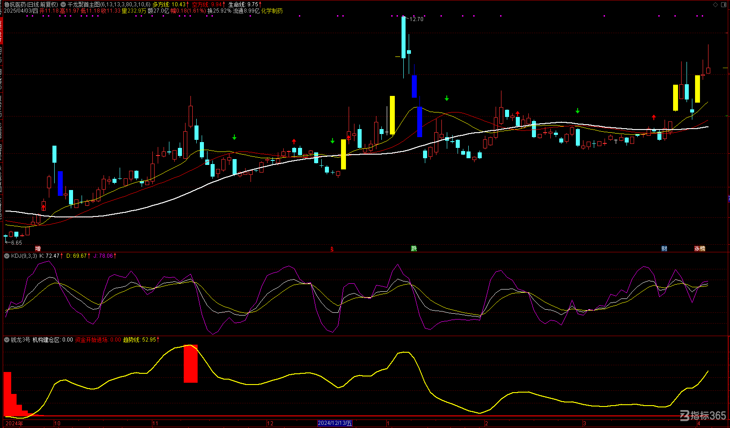Click the 生命线: 9.75 value
The height and width of the screenshot is (428, 730).
click(243, 4)
